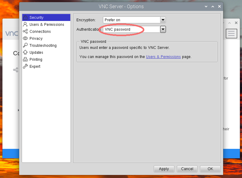Open the hamburger menu in background VNC window
Screen dimensions: 242x178
pyautogui.click(x=231, y=33)
